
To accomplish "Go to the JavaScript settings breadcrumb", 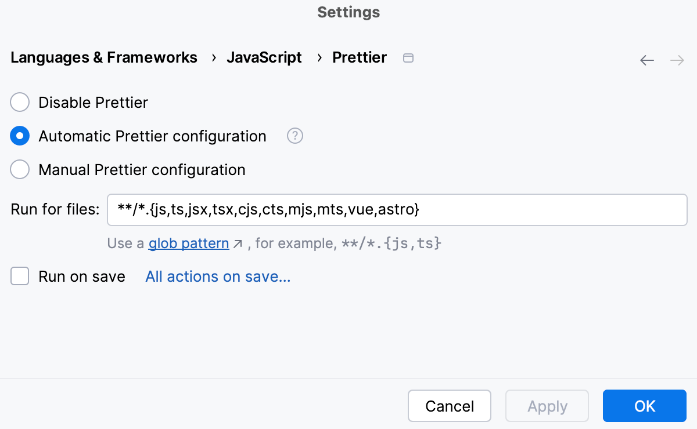I will click(x=264, y=57).
